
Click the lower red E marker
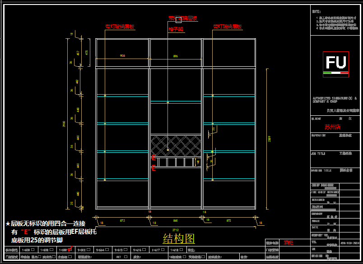tap(154, 168)
